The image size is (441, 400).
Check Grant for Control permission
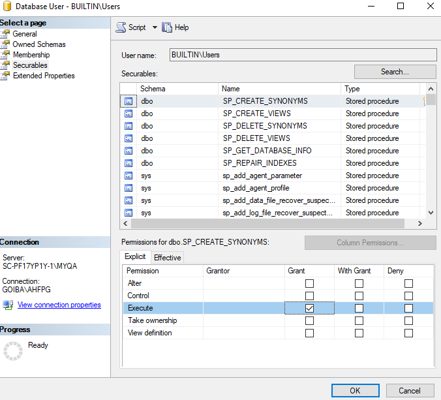tap(309, 296)
